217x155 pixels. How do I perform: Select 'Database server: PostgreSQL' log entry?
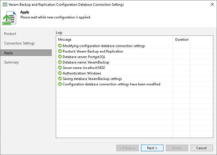pyautogui.click(x=134, y=57)
